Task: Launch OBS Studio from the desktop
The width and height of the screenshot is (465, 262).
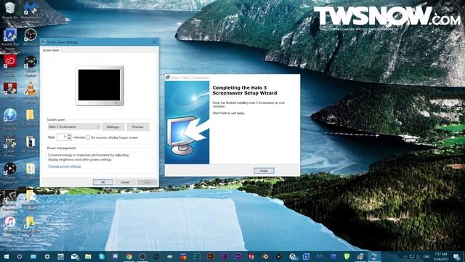Action: [x=31, y=37]
